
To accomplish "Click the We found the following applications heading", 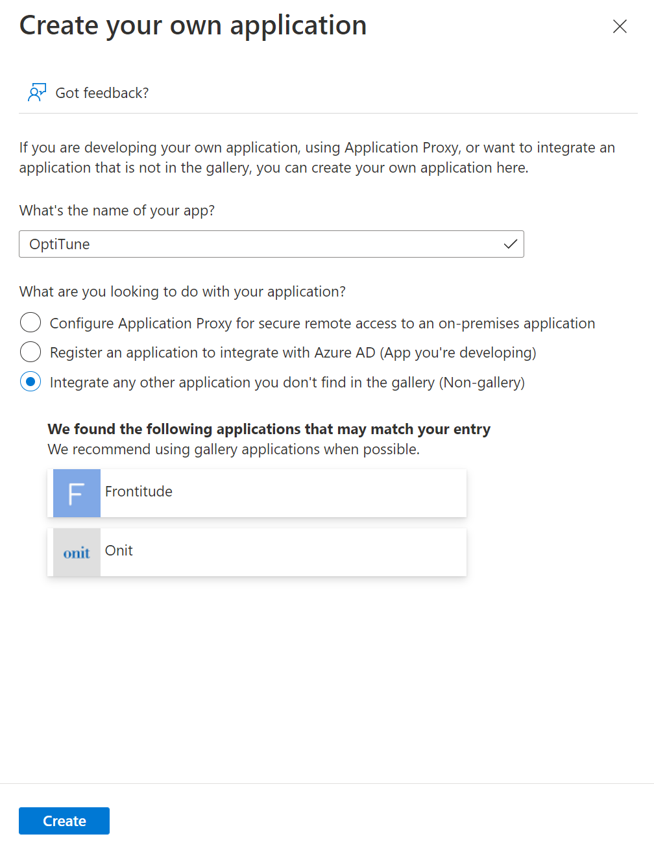I will [269, 429].
